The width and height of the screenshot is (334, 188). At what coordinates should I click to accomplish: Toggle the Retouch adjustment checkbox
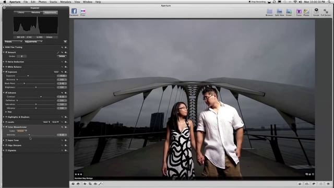(x=6, y=52)
